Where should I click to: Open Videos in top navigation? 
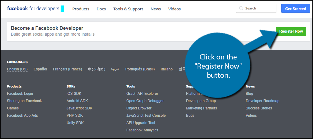click(x=175, y=9)
